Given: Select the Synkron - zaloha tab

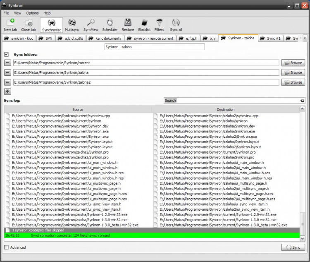Looking at the screenshot, I should 238,38.
